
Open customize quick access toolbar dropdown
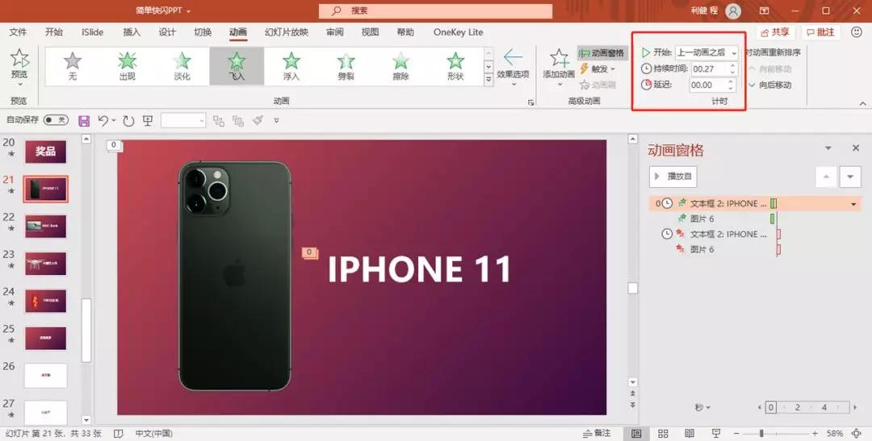coord(276,120)
